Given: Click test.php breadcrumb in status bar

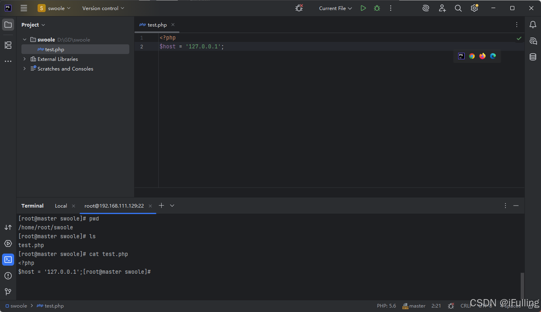Looking at the screenshot, I should coord(51,306).
